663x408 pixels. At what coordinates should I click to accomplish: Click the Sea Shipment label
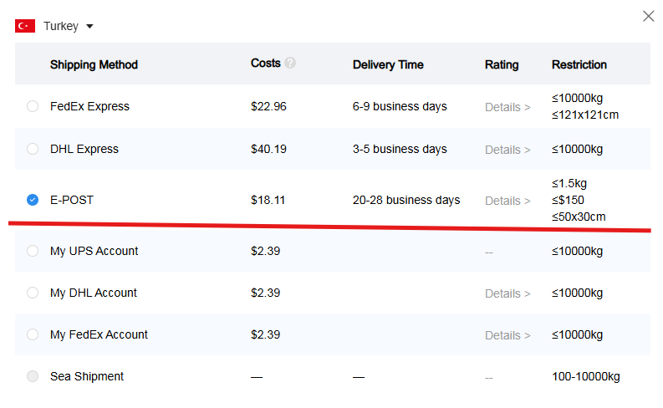coord(87,376)
